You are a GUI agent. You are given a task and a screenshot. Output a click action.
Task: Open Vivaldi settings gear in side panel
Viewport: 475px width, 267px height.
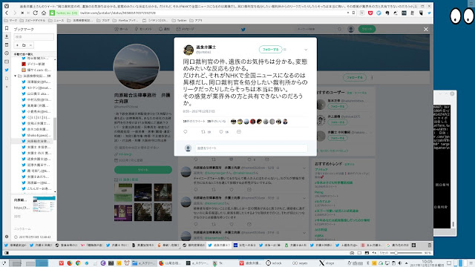7,237
